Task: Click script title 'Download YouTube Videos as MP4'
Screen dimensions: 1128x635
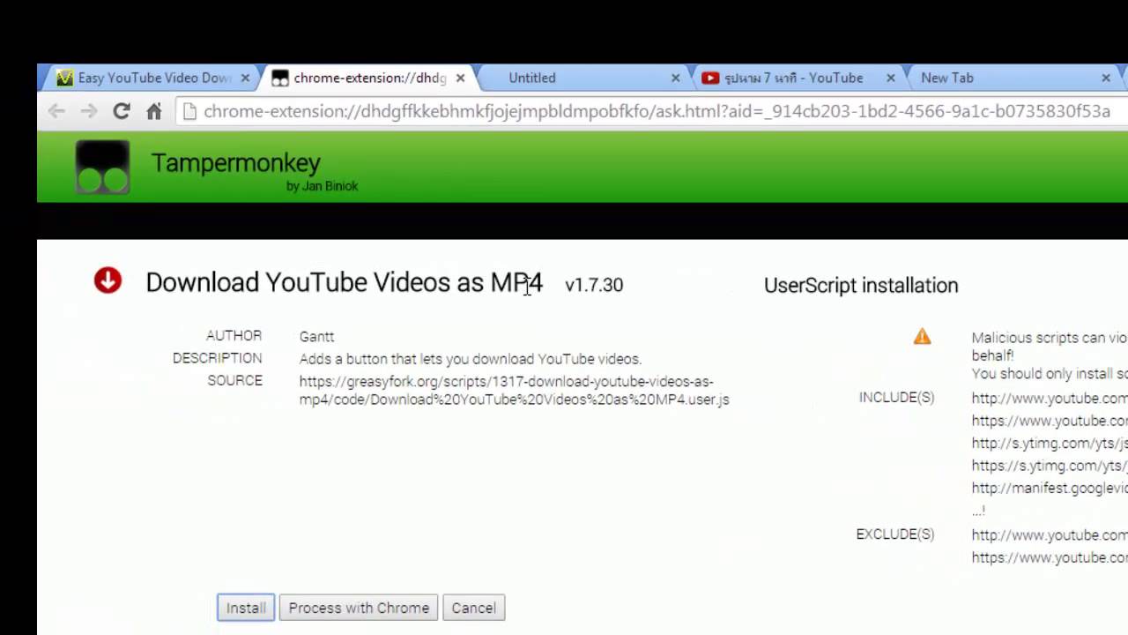Action: tap(344, 282)
